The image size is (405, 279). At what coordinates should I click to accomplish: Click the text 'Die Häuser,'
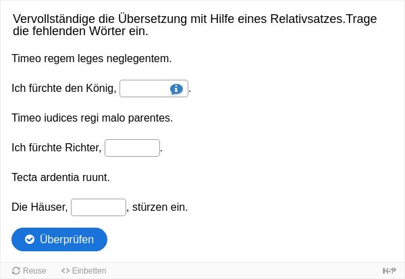point(40,207)
